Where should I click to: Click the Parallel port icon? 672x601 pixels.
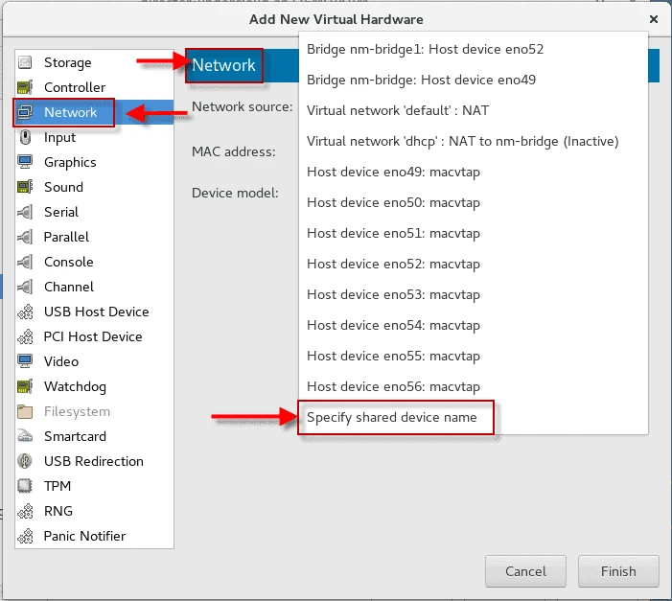click(25, 237)
